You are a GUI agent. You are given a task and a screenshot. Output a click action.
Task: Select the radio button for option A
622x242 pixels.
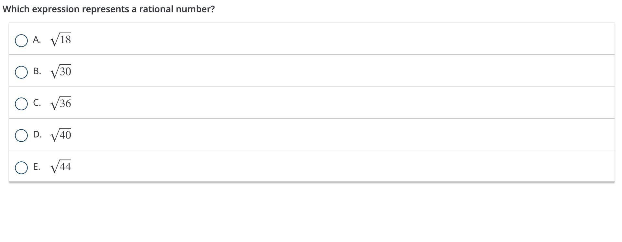point(21,41)
